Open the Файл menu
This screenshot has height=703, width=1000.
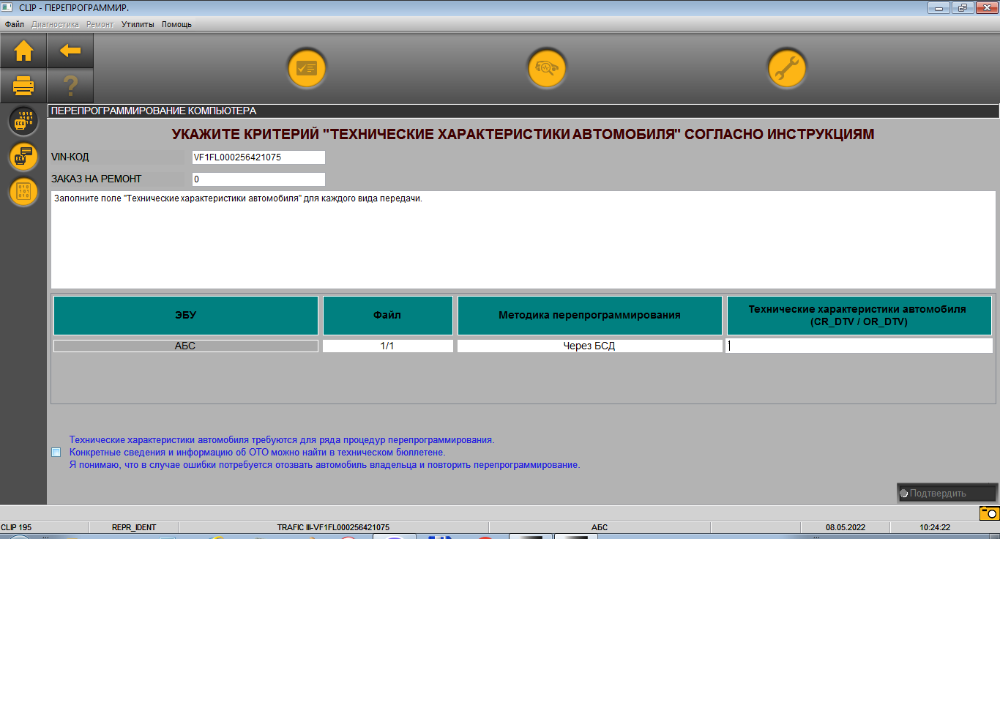(15, 24)
